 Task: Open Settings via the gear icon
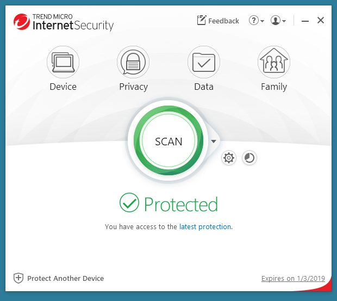229,158
